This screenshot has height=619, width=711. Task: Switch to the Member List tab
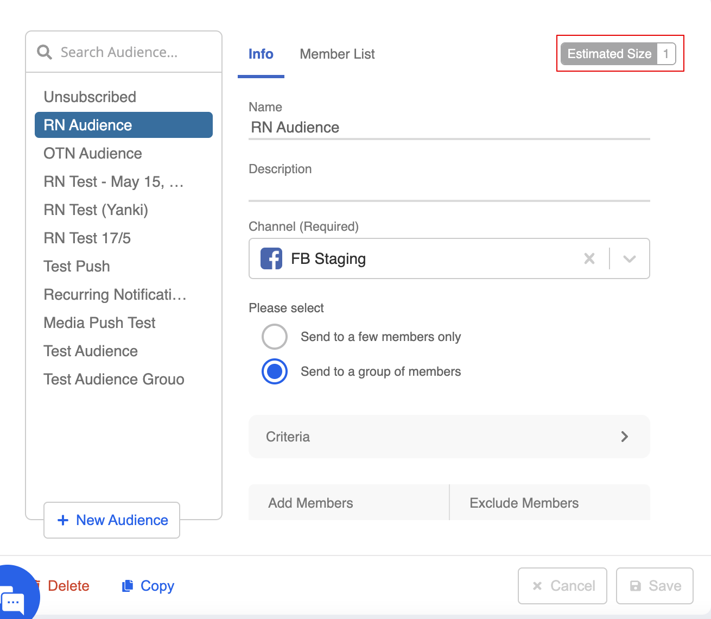(337, 54)
